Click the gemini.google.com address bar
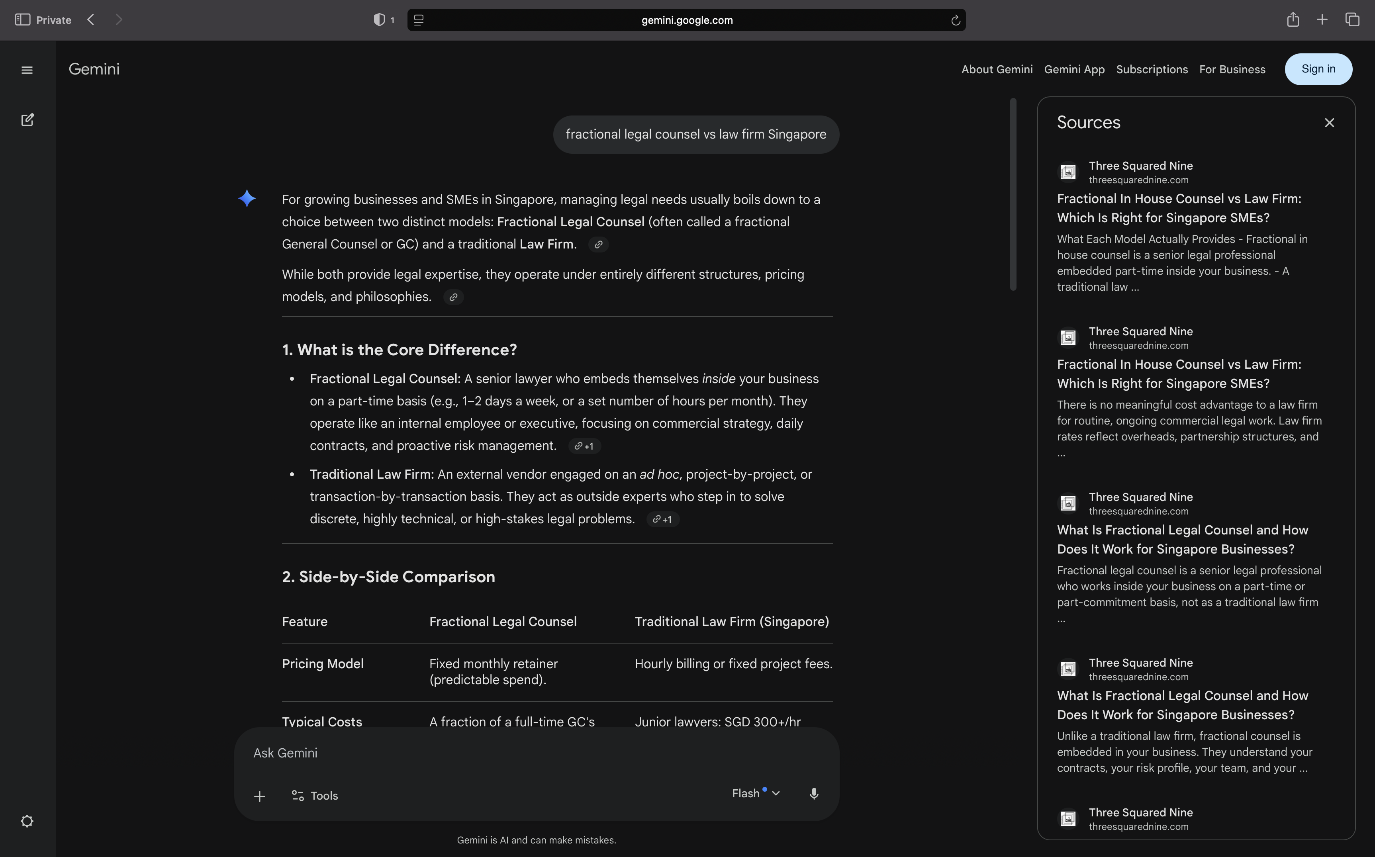 click(686, 20)
